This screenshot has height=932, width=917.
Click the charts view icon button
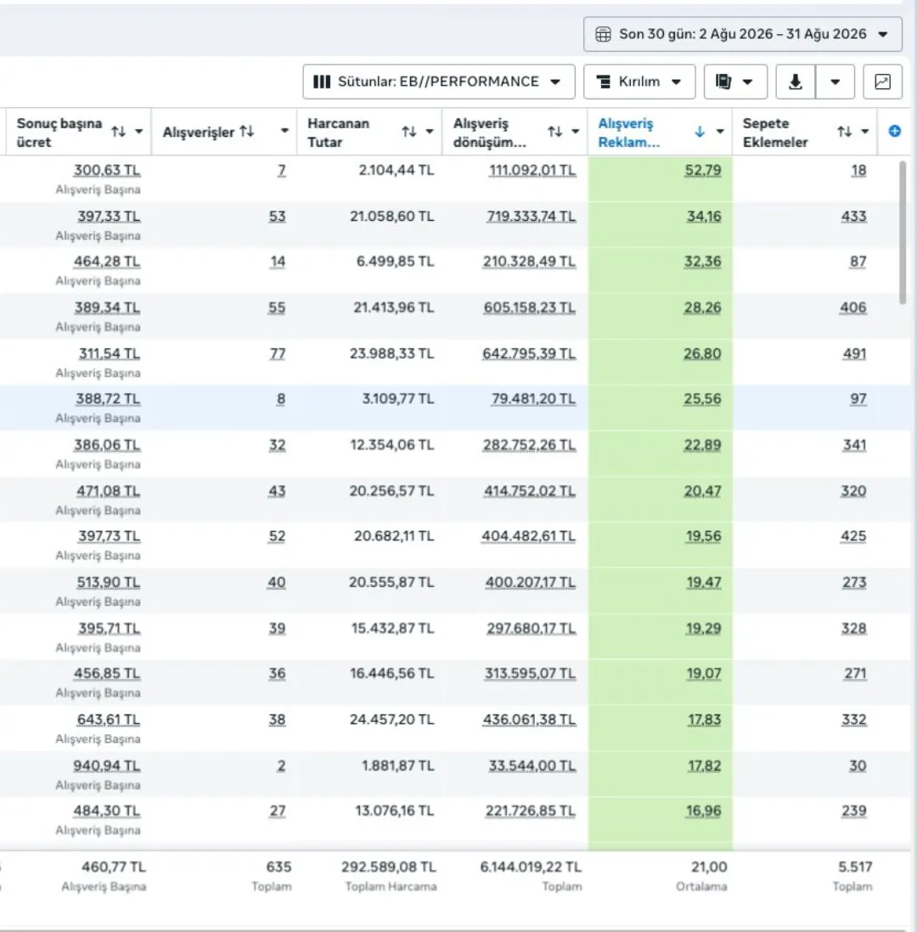click(882, 82)
